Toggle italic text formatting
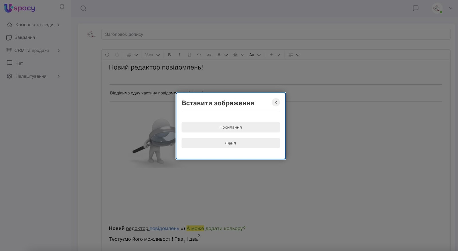The width and height of the screenshot is (458, 251). click(x=179, y=55)
